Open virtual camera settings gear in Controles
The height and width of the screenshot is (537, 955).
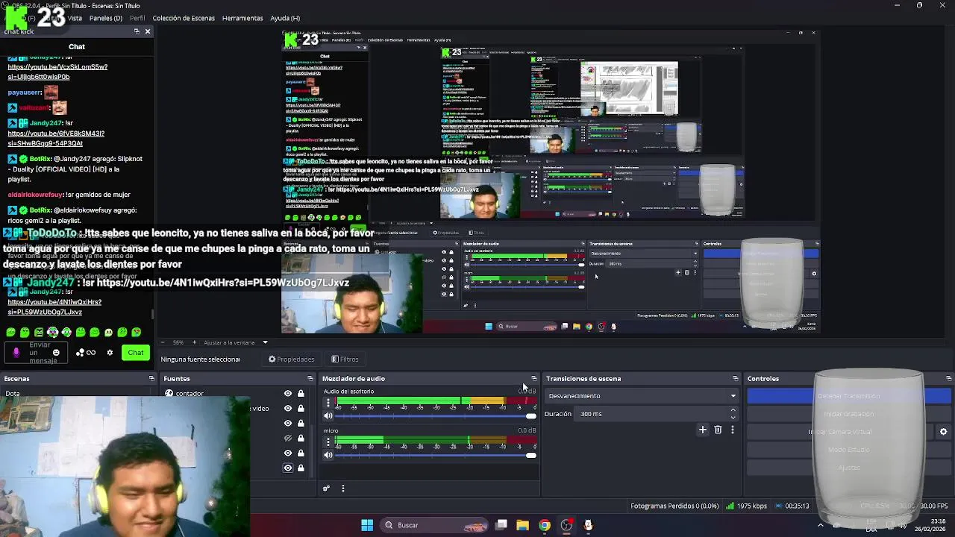pos(943,432)
